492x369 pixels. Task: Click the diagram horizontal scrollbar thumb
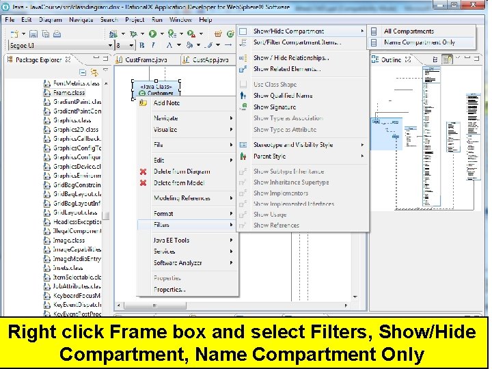click(x=155, y=305)
